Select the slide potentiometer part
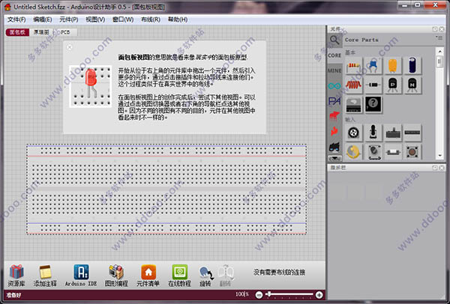The height and width of the screenshot is (304, 450). tap(393, 133)
